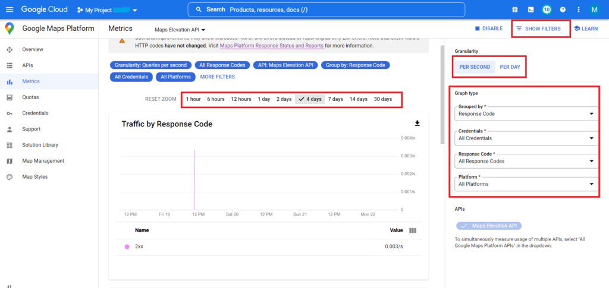Expand the Grouped by dropdown

[x=526, y=114]
